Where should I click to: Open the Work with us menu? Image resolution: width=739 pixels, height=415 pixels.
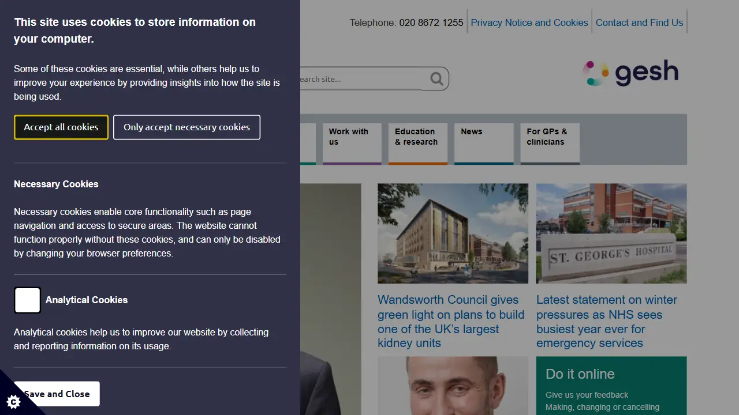pyautogui.click(x=352, y=143)
